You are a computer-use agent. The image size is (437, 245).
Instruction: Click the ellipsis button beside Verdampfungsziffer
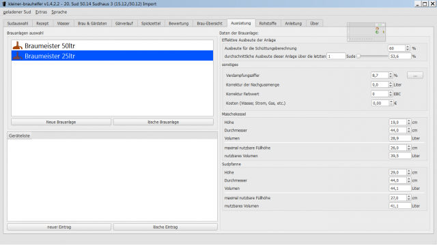415,76
